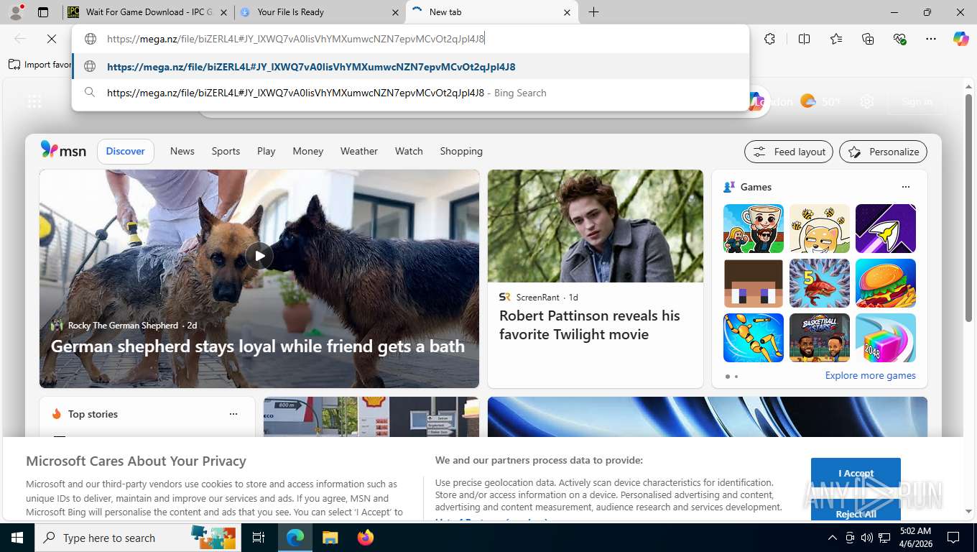
Task: Open the burger game thumbnail
Action: click(x=885, y=283)
